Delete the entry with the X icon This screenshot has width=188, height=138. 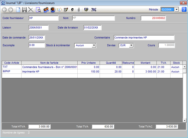point(31,10)
